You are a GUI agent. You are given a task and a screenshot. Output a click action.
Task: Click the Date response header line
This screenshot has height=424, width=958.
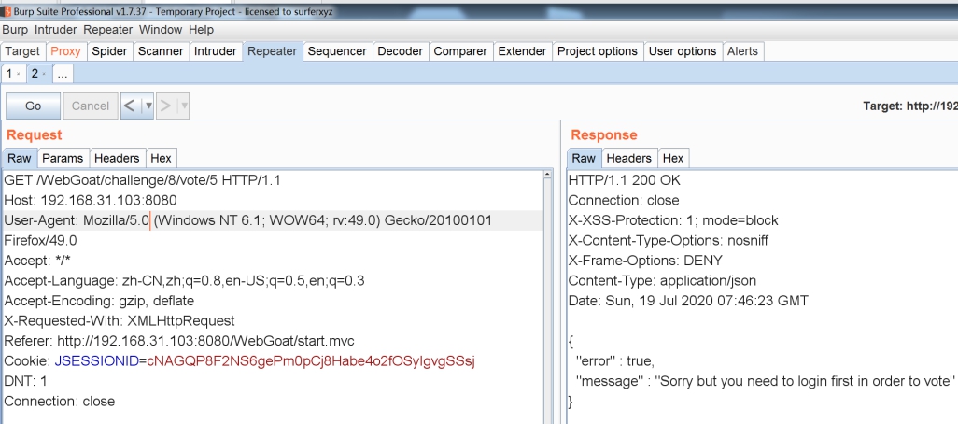(x=688, y=302)
